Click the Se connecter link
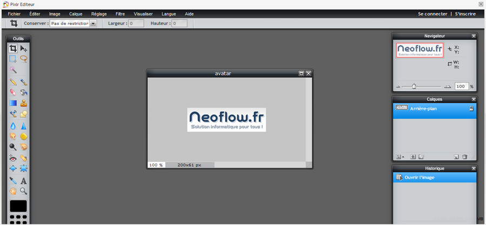This screenshot has height=225, width=486. (433, 14)
